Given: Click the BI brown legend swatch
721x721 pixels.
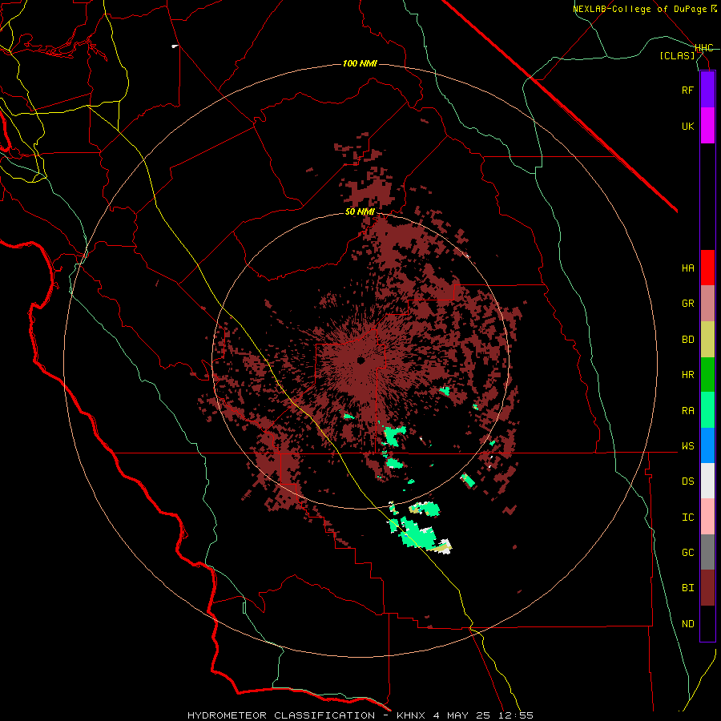Looking at the screenshot, I should tap(707, 588).
